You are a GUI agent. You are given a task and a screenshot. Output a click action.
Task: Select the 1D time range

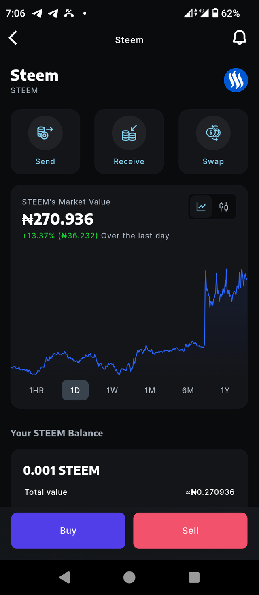(75, 390)
